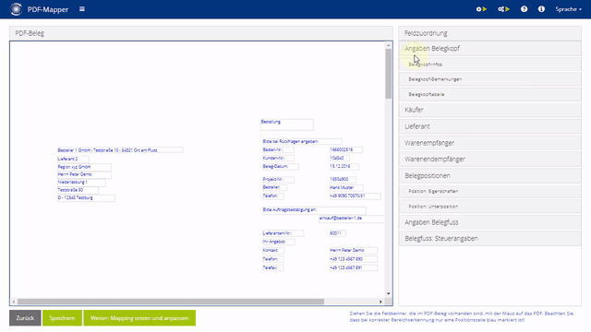Select the einkauf@besteller-1.de field
591x332 pixels.
pos(351,219)
